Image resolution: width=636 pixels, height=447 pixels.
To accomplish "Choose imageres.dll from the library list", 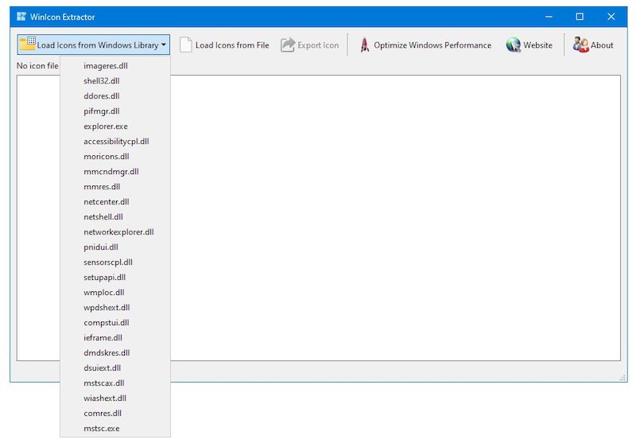I will tap(115, 66).
